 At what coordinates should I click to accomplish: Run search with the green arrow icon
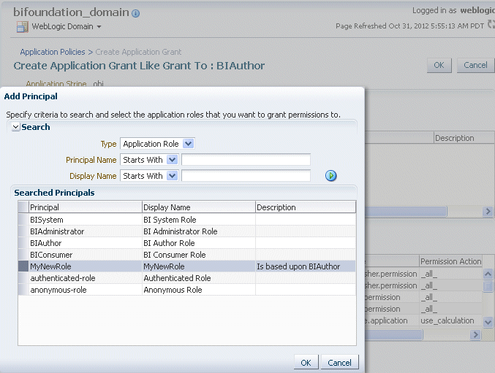click(330, 175)
